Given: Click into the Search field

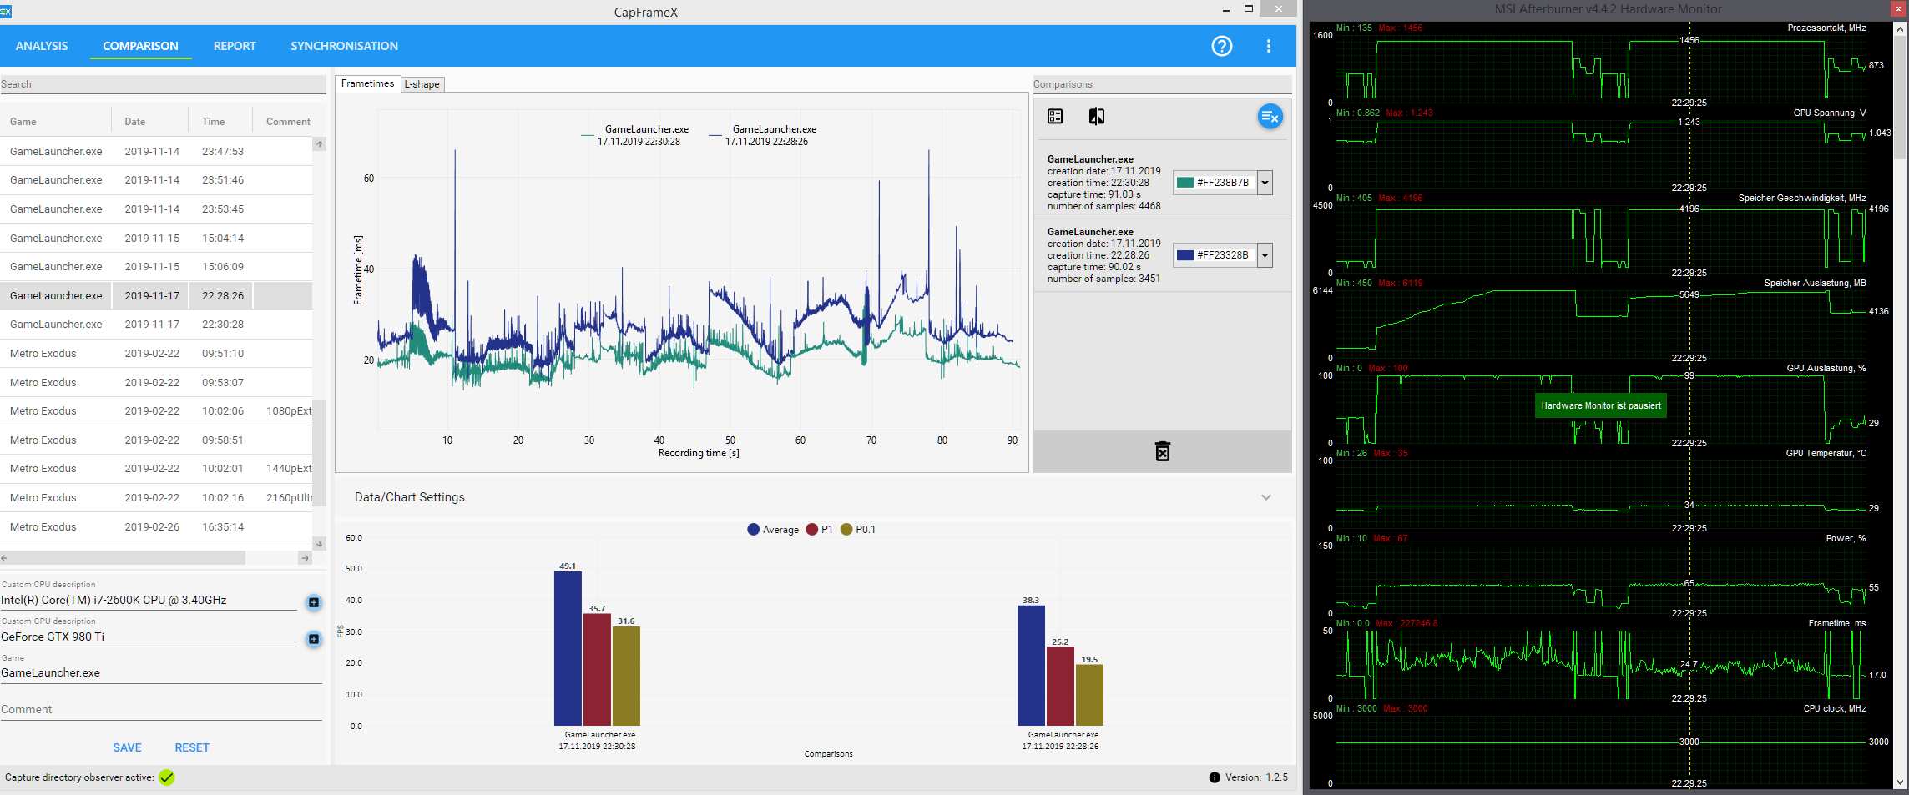Looking at the screenshot, I should pyautogui.click(x=163, y=84).
